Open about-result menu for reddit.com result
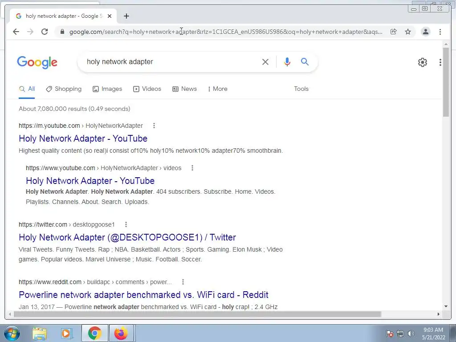The height and width of the screenshot is (342, 456). (183, 282)
